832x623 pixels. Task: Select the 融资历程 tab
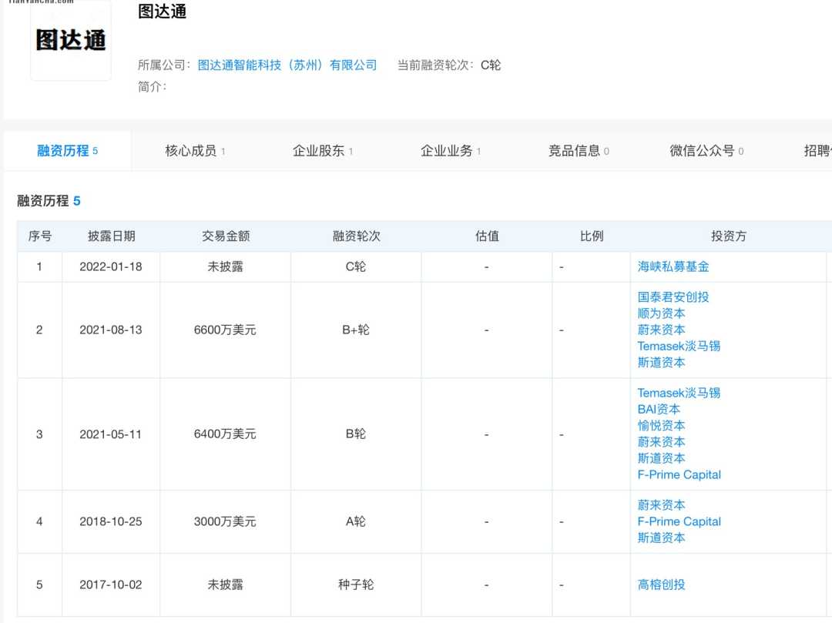point(67,151)
